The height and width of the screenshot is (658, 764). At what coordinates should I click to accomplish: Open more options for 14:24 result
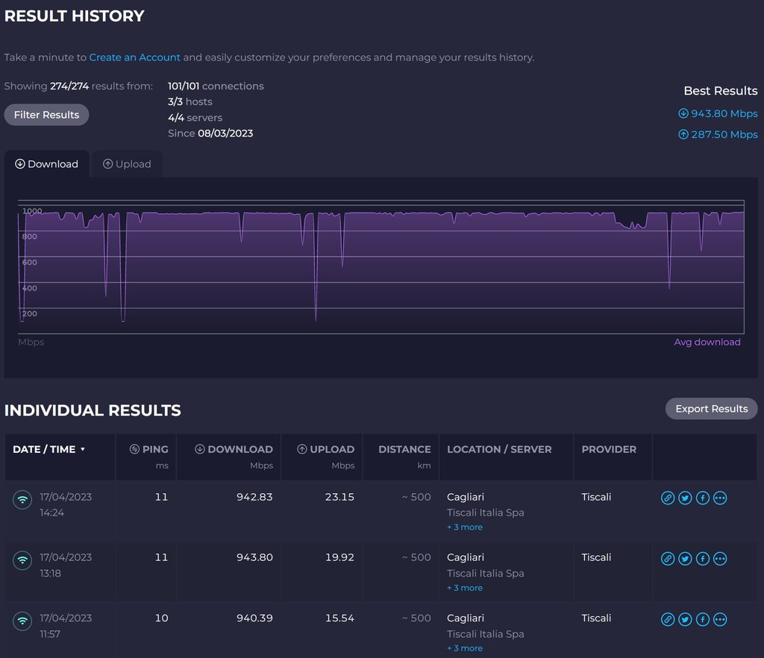(720, 498)
